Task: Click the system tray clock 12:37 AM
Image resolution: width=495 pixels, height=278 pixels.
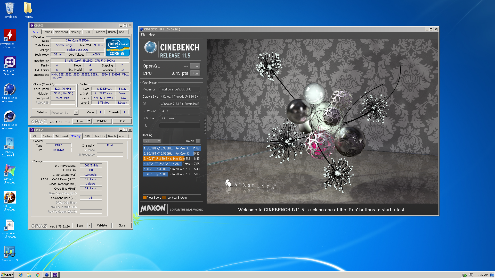Action: pos(482,275)
